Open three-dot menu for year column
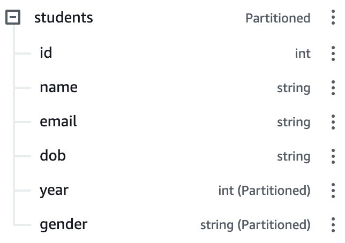This screenshot has height=243, width=345. click(333, 191)
